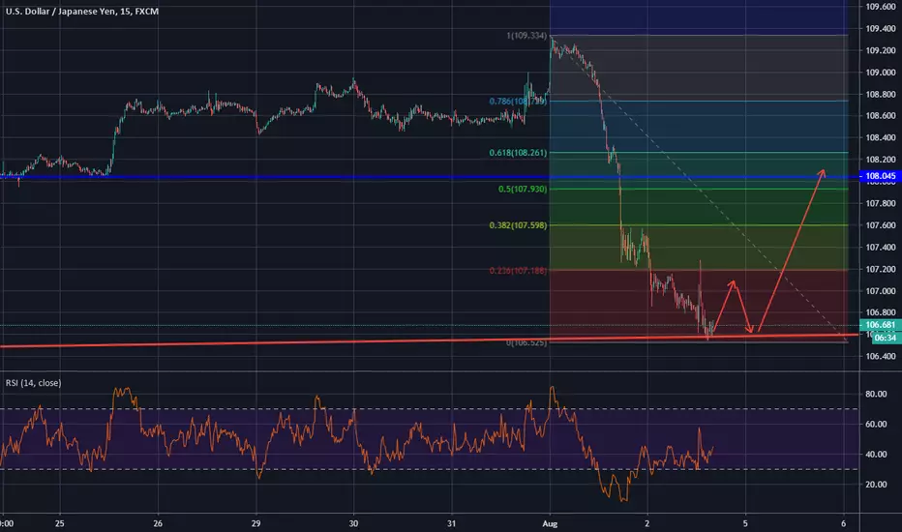Click the date label 25 on time axis
This screenshot has width=902, height=532.
60,523
